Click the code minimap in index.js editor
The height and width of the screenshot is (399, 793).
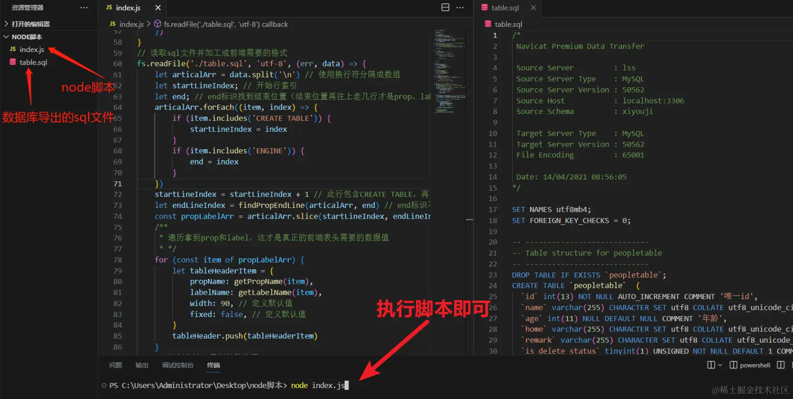pos(449,71)
